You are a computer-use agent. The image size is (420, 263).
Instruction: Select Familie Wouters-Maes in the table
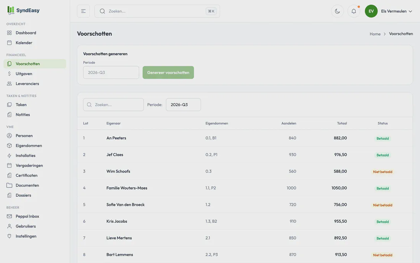click(127, 188)
